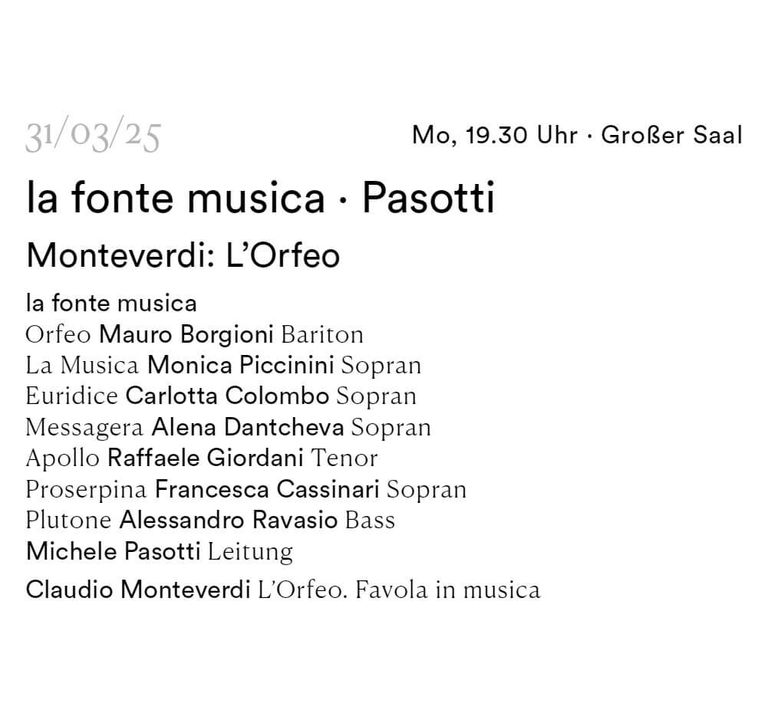Click the name Francesca Cassinari
The width and height of the screenshot is (768, 713).
(267, 489)
